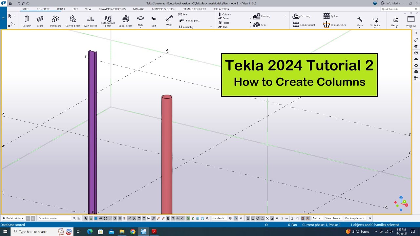Screen dimensions: 420x236
Task: Toggle the Select all arrow switch
Action: (86, 218)
